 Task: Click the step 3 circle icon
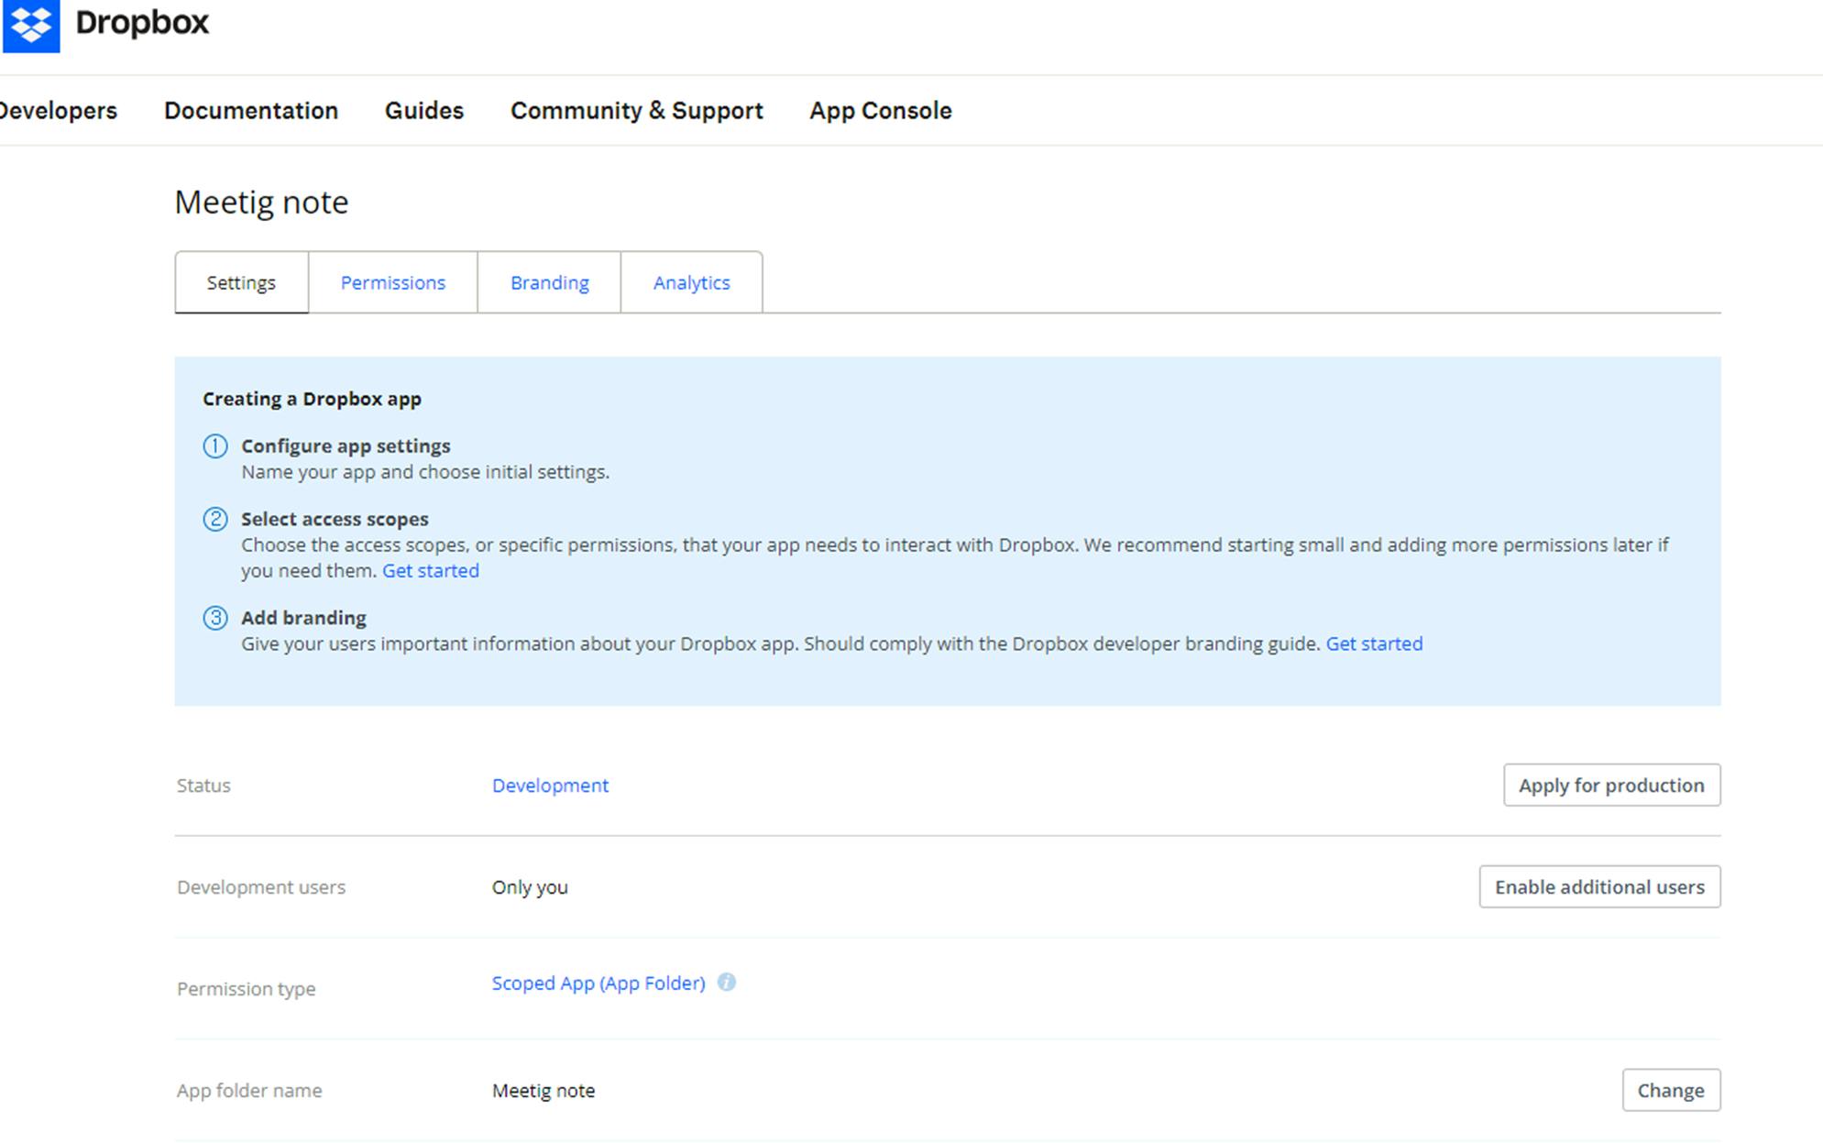tap(215, 618)
